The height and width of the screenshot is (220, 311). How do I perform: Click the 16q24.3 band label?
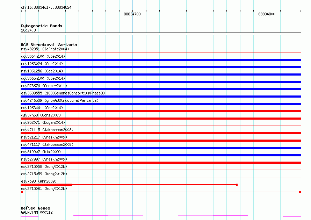point(28,30)
